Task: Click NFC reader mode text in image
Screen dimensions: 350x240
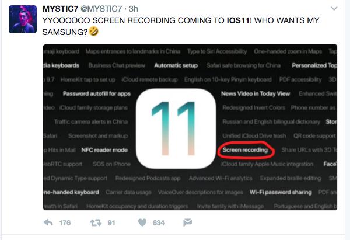Action: [x=104, y=150]
